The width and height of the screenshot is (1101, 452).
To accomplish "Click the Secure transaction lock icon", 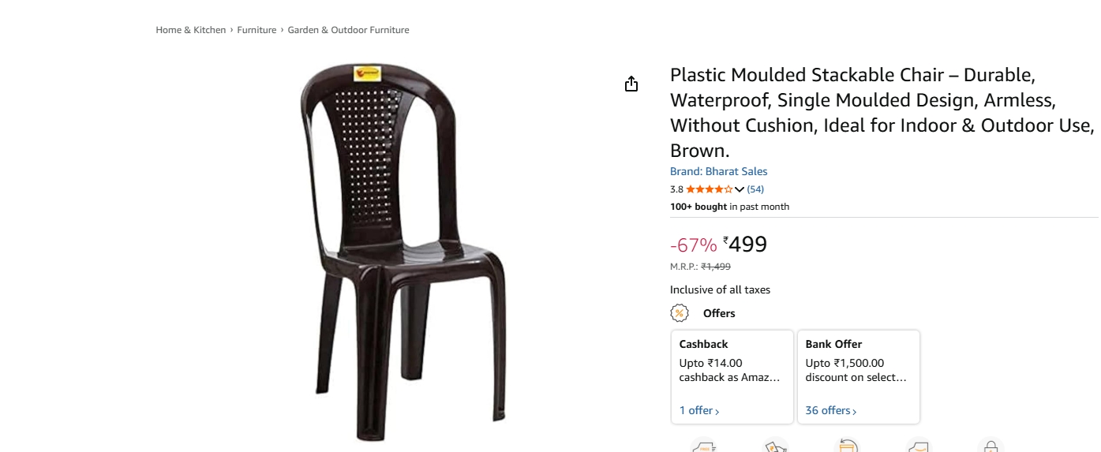I will point(990,446).
